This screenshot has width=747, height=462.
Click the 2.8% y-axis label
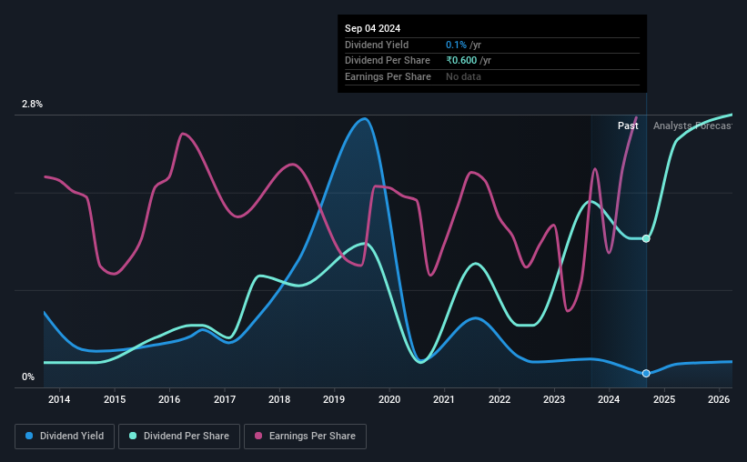(x=32, y=104)
